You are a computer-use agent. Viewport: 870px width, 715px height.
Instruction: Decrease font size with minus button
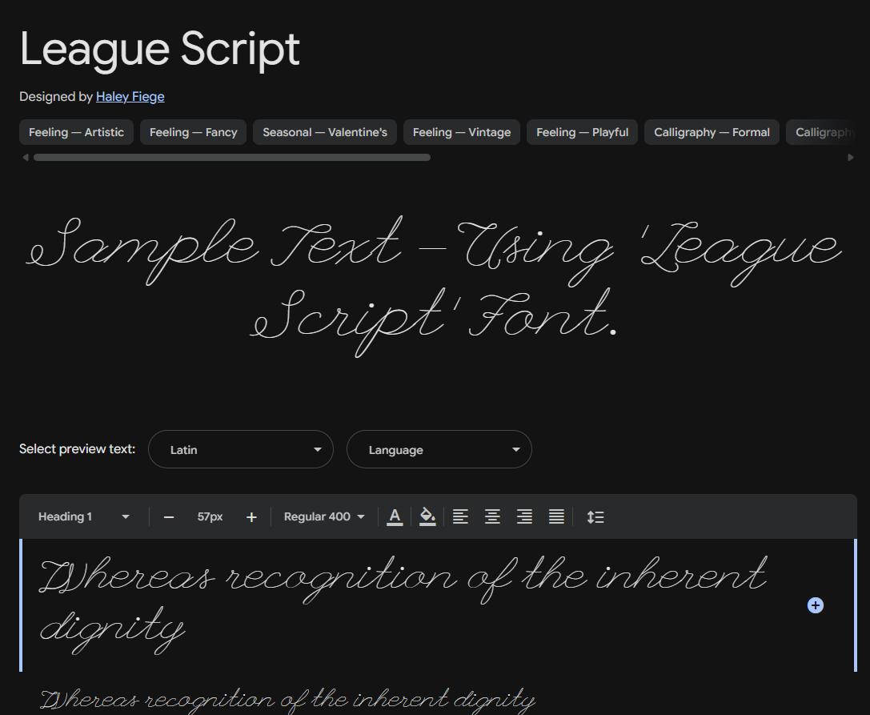[x=169, y=517]
